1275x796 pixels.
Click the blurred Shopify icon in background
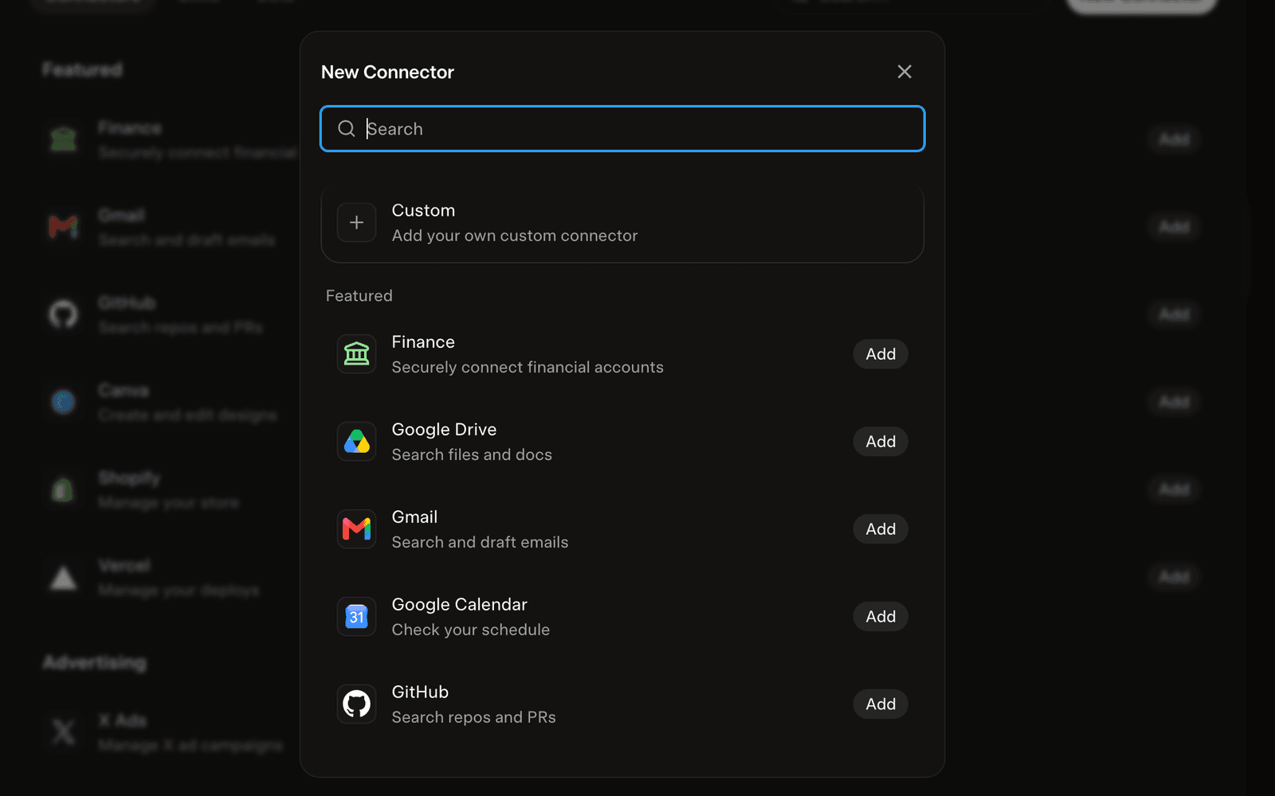63,490
